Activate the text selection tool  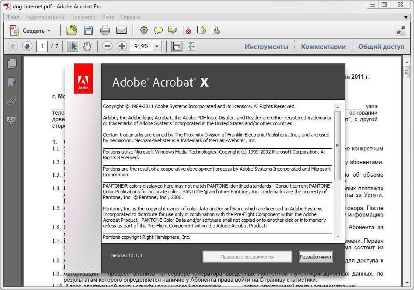pos(72,46)
